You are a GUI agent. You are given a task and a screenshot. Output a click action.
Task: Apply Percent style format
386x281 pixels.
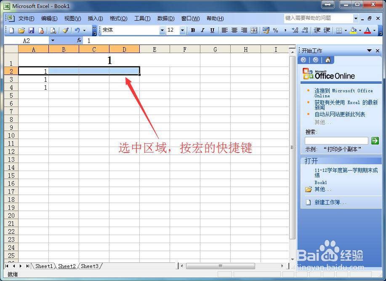point(275,30)
